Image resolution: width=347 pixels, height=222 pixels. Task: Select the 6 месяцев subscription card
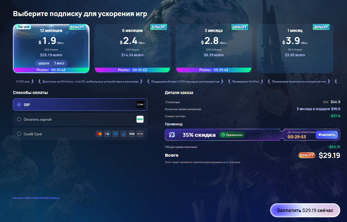(132, 49)
